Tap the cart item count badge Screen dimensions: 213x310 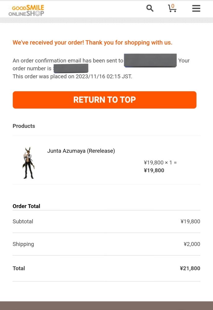(173, 6)
